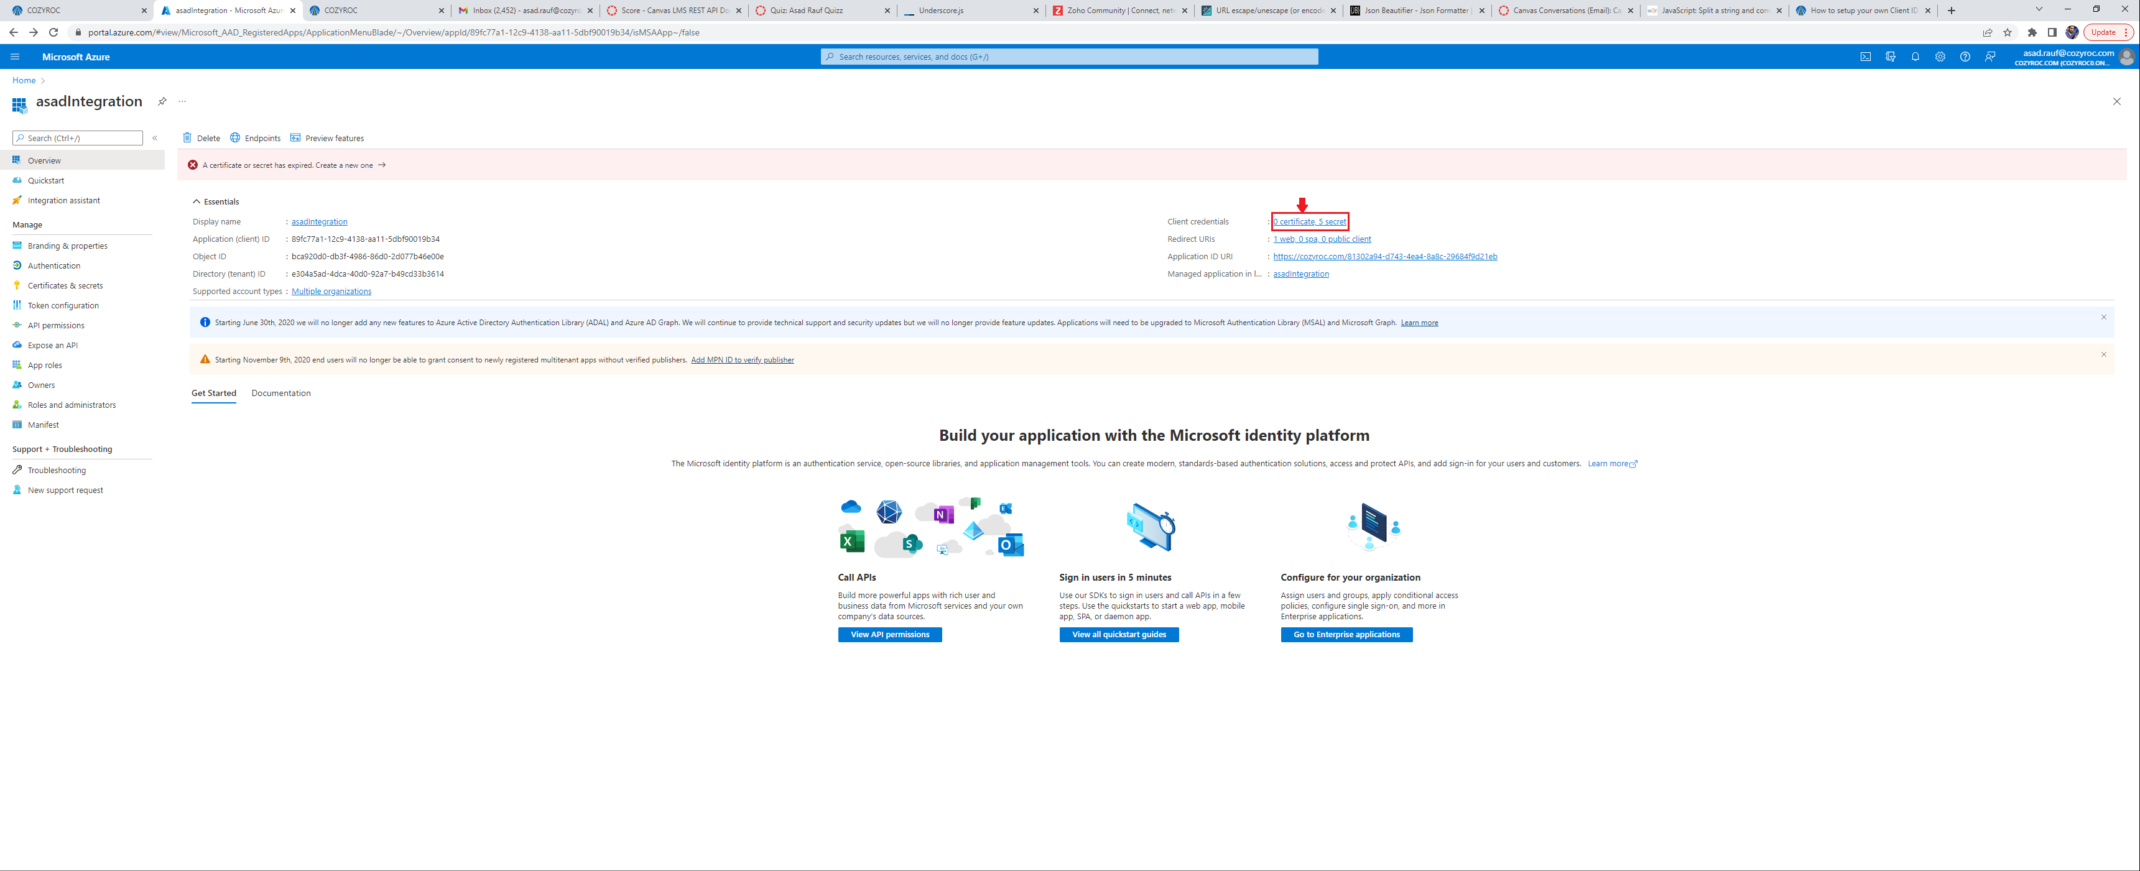This screenshot has width=2140, height=871.
Task: Click the asadIntegration display name link
Action: [x=319, y=222]
